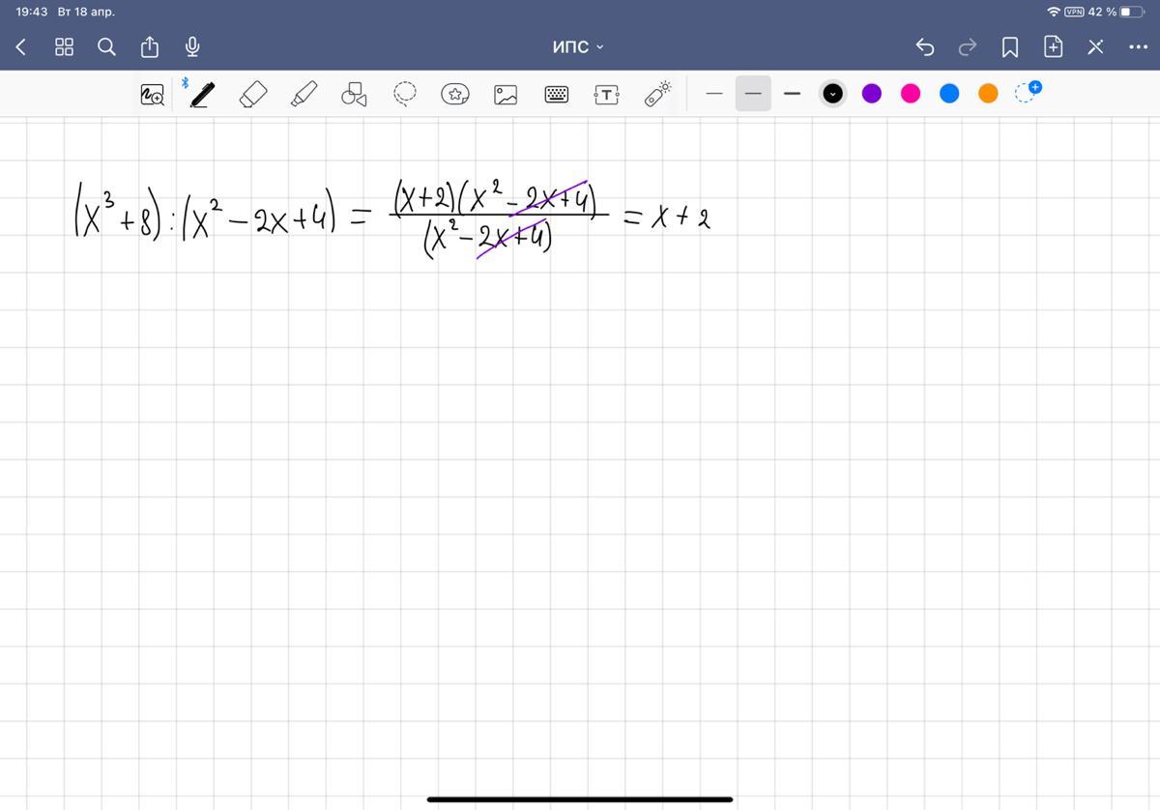1160x810 pixels.
Task: Pick the purple color swatch
Action: click(x=872, y=94)
